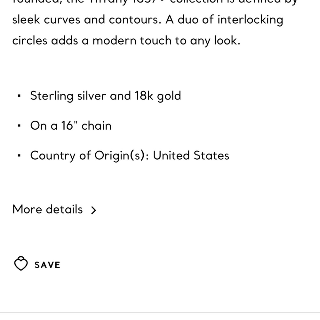Click the sleek curves and contours phrase
The image size is (320, 320).
tap(87, 20)
